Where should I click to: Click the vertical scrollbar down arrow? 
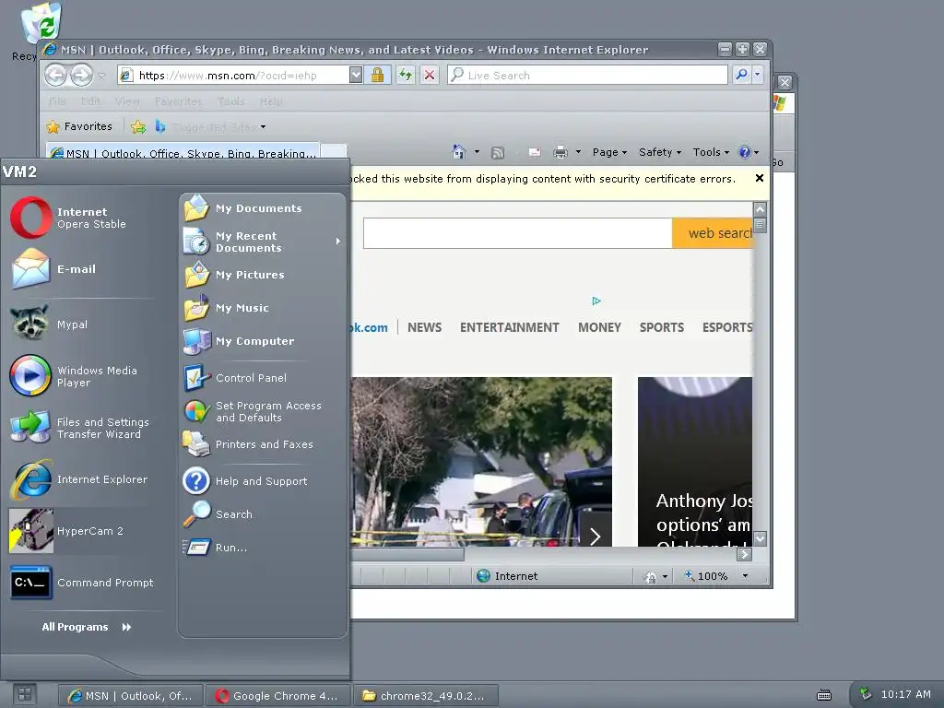point(760,538)
